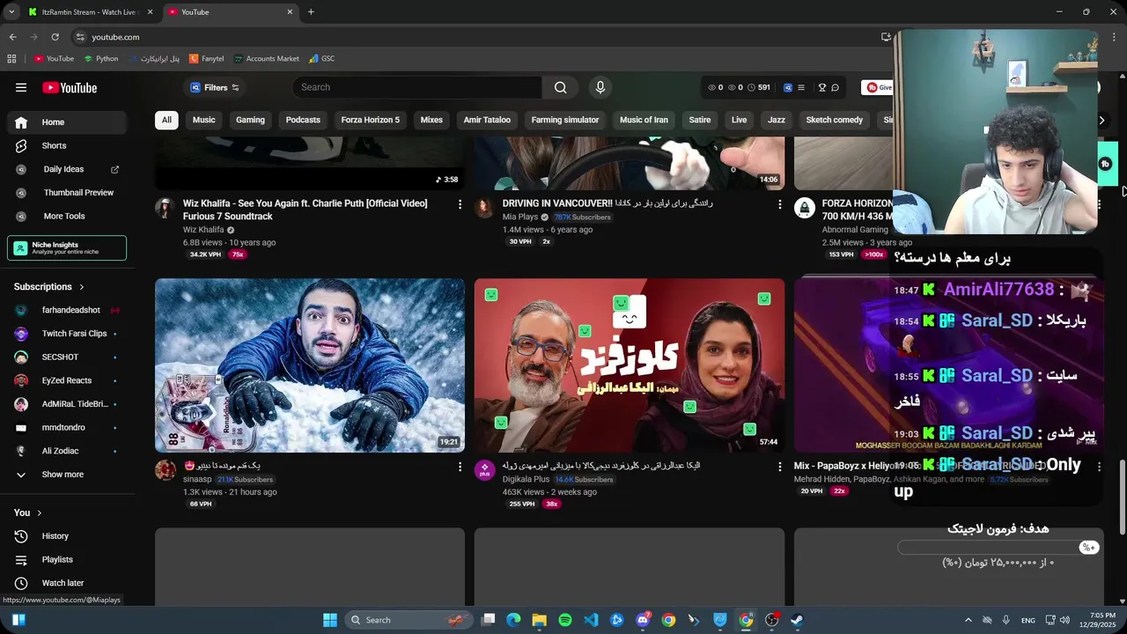
Task: Toggle microphone icon in system tray
Action: (1005, 620)
